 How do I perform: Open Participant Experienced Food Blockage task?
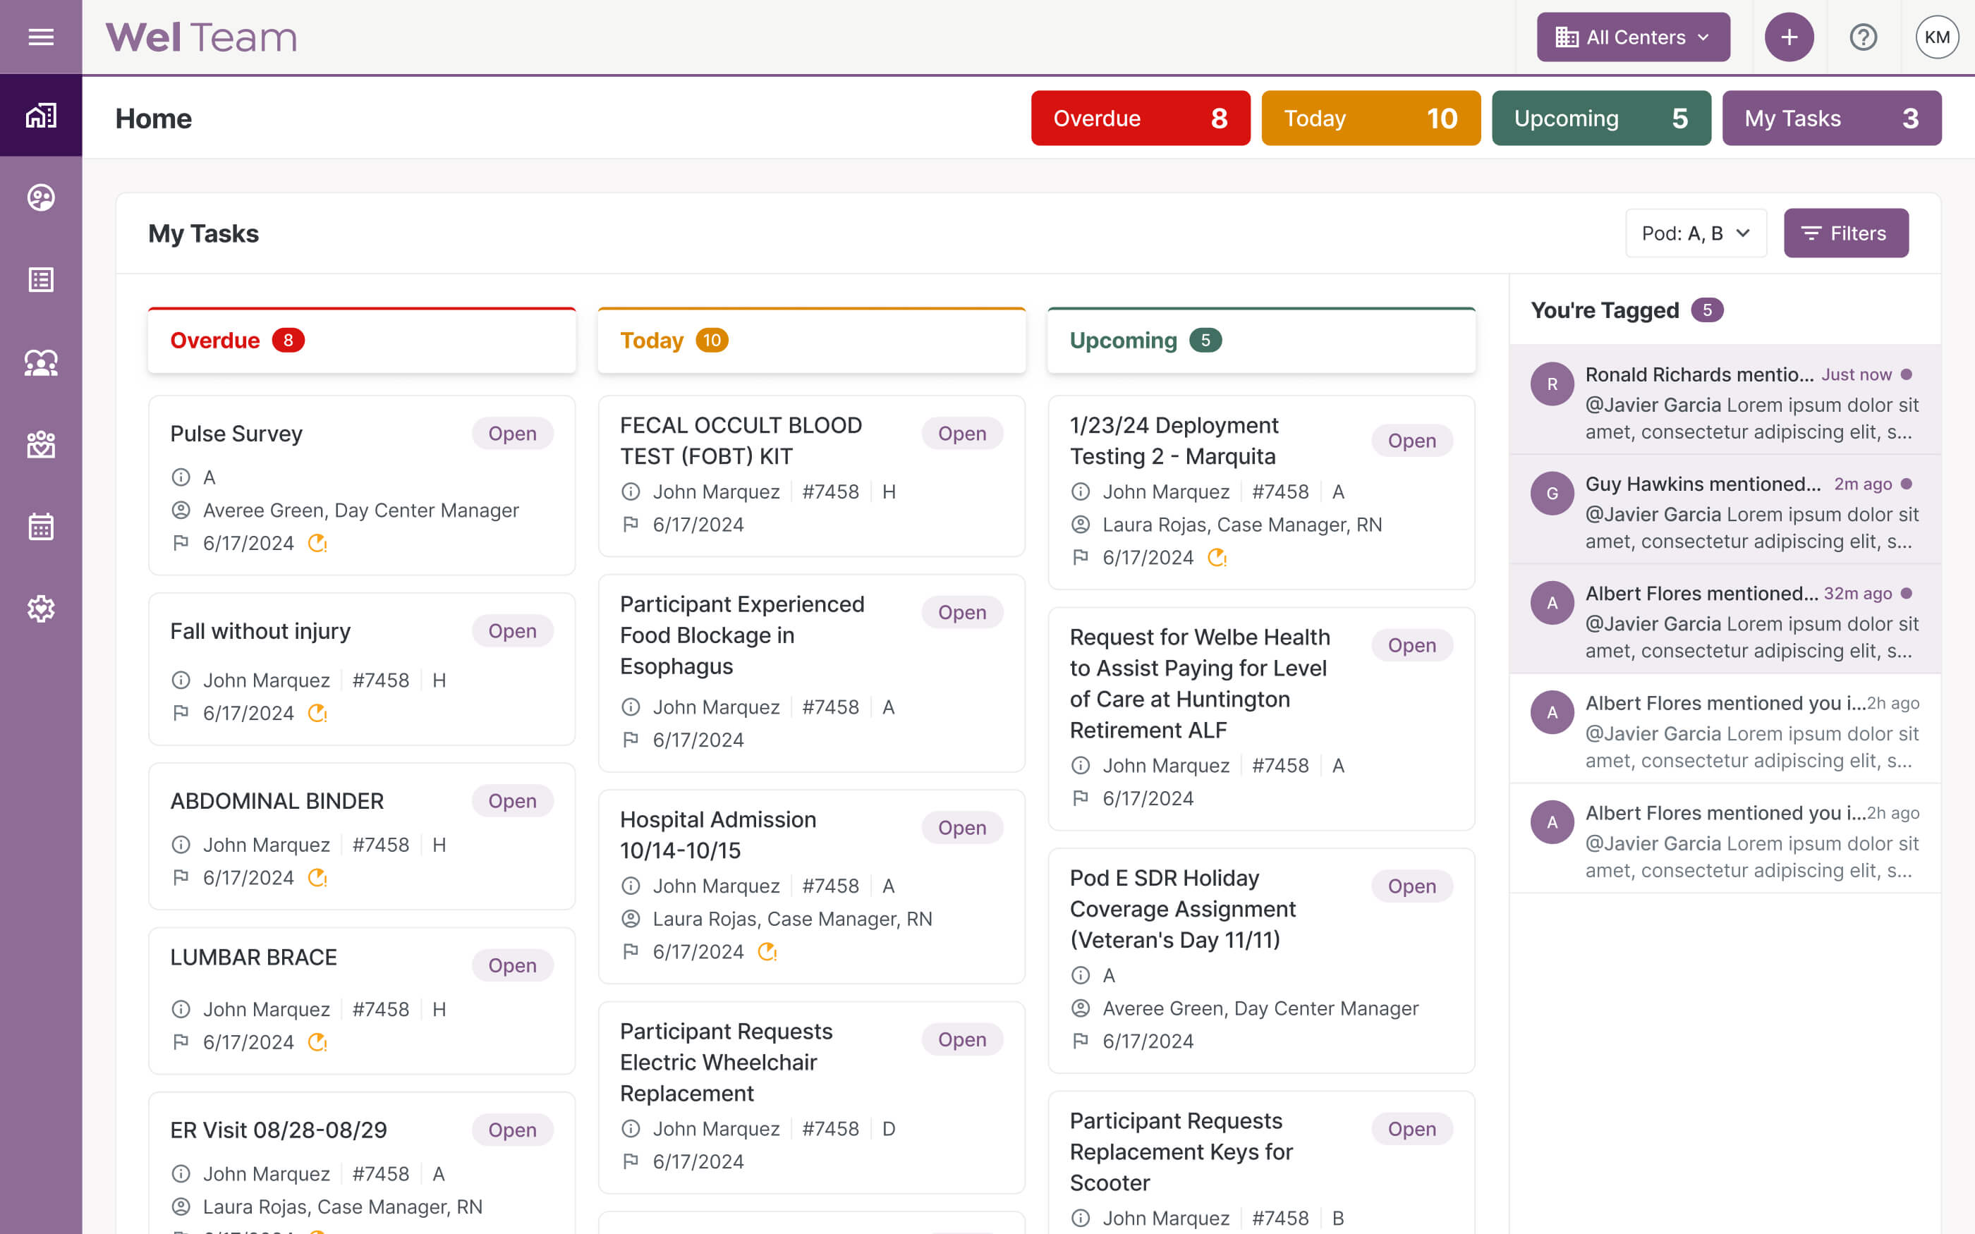[x=742, y=635]
